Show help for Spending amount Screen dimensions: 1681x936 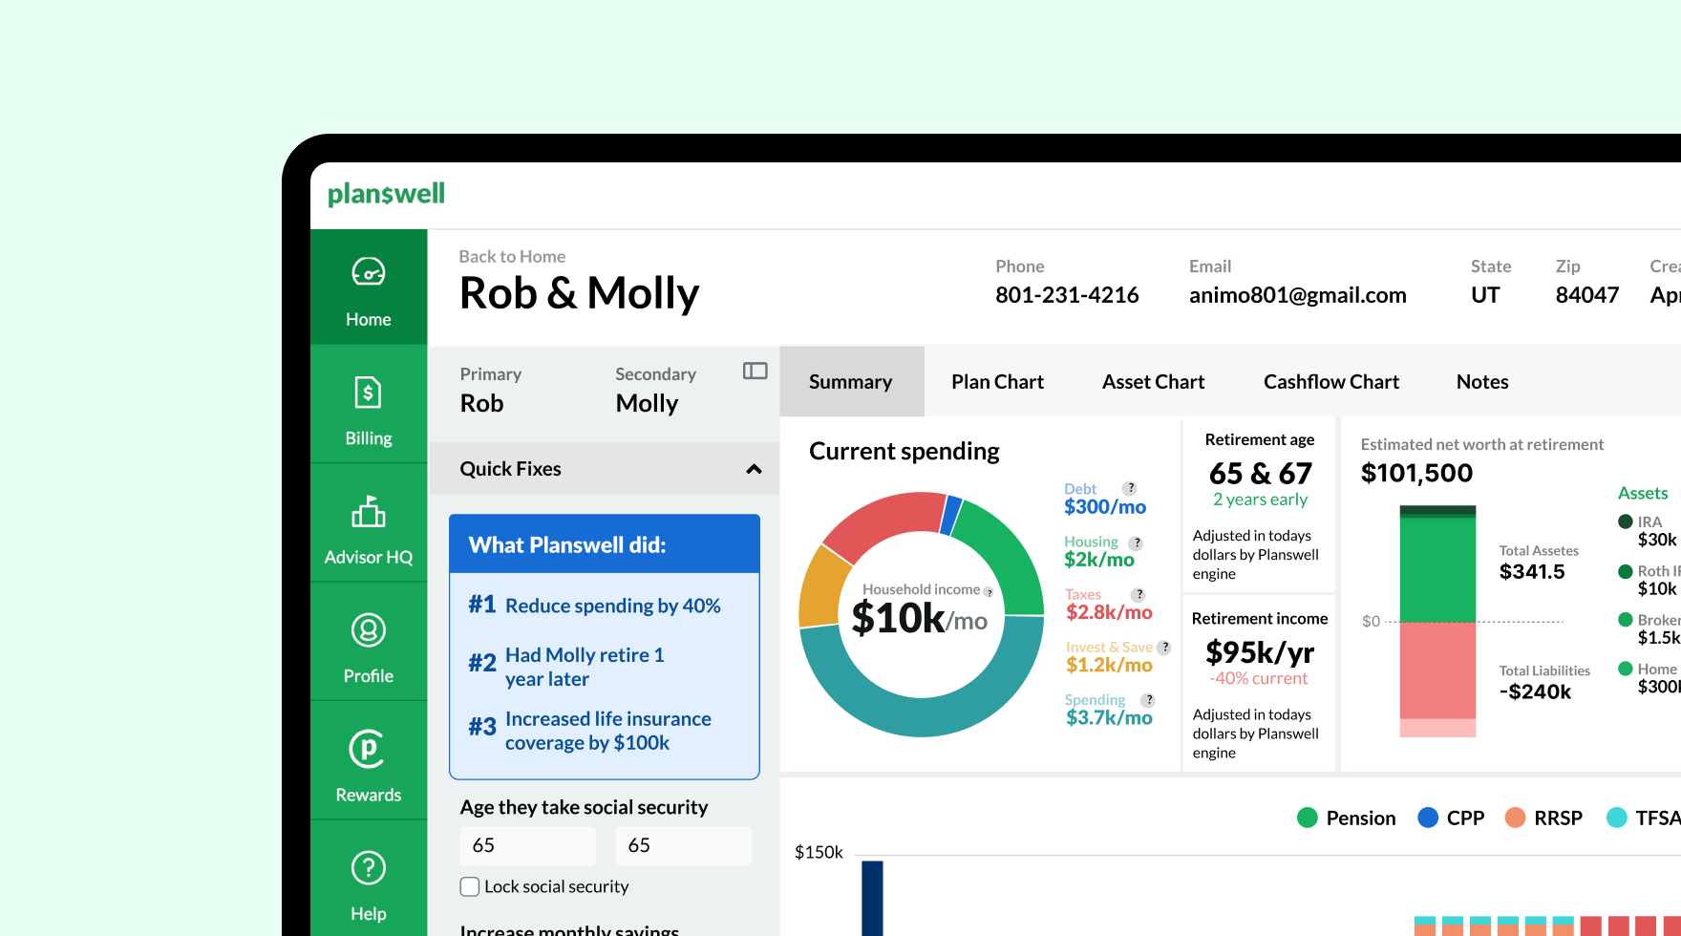(x=1148, y=700)
